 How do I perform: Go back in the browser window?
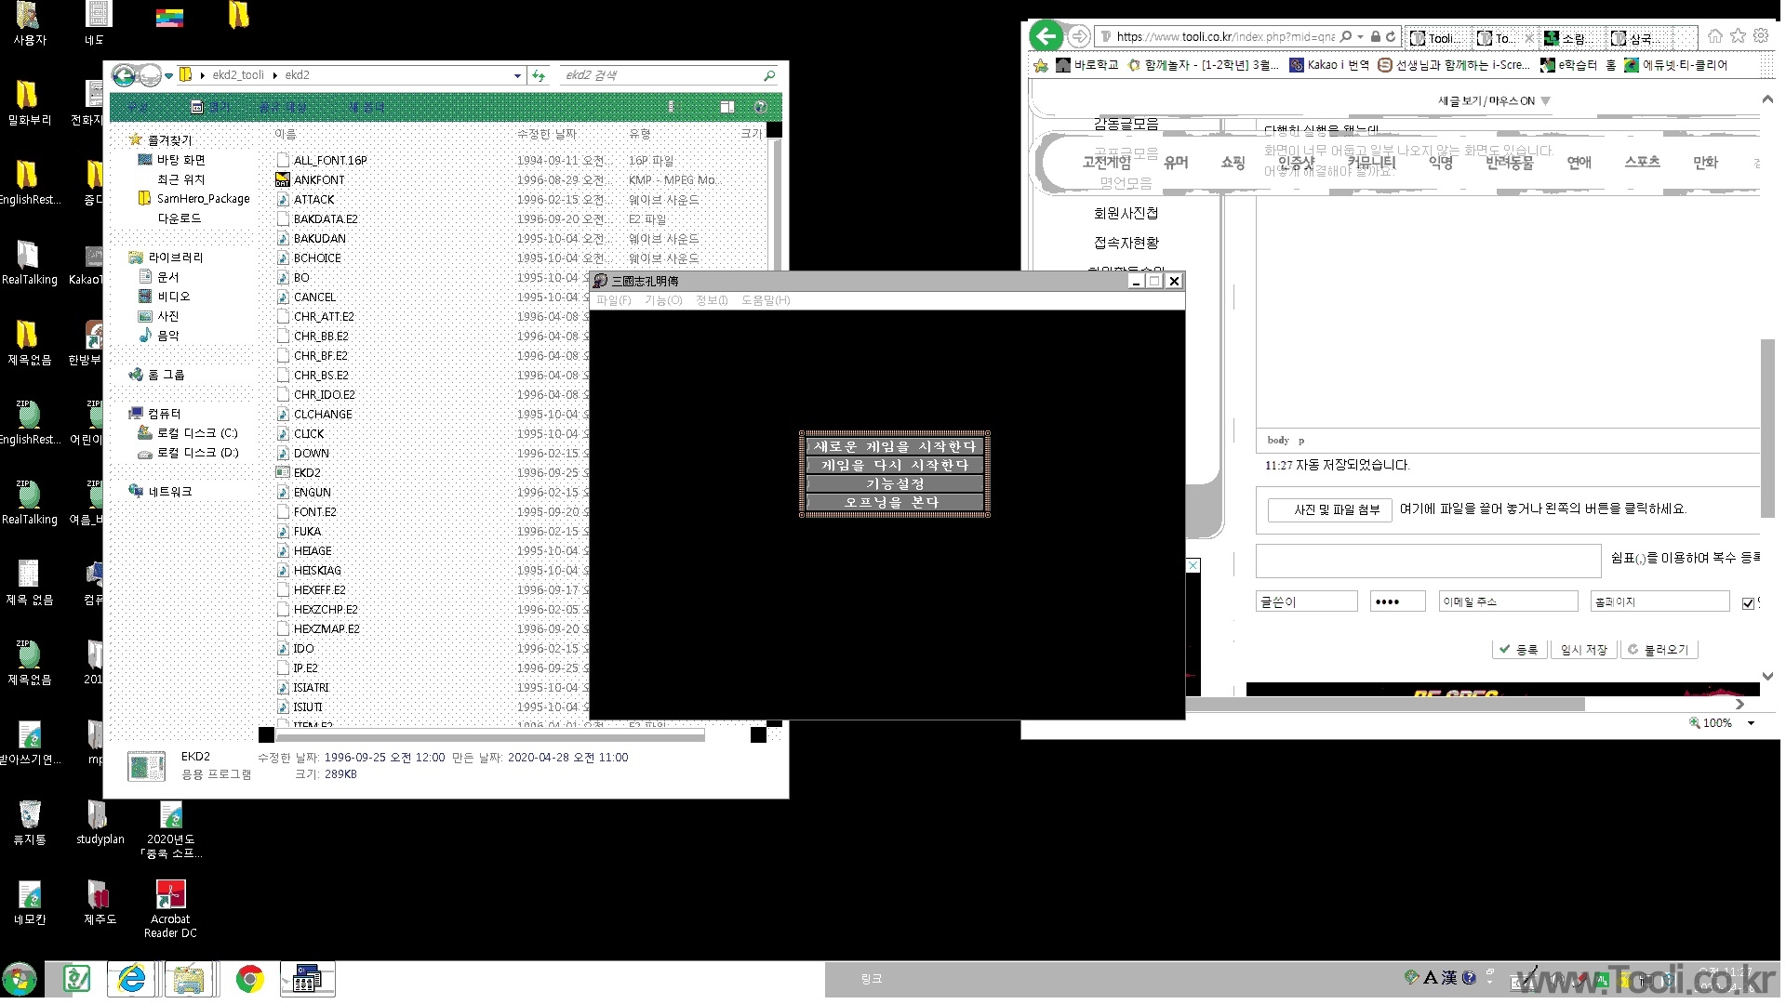(1046, 36)
